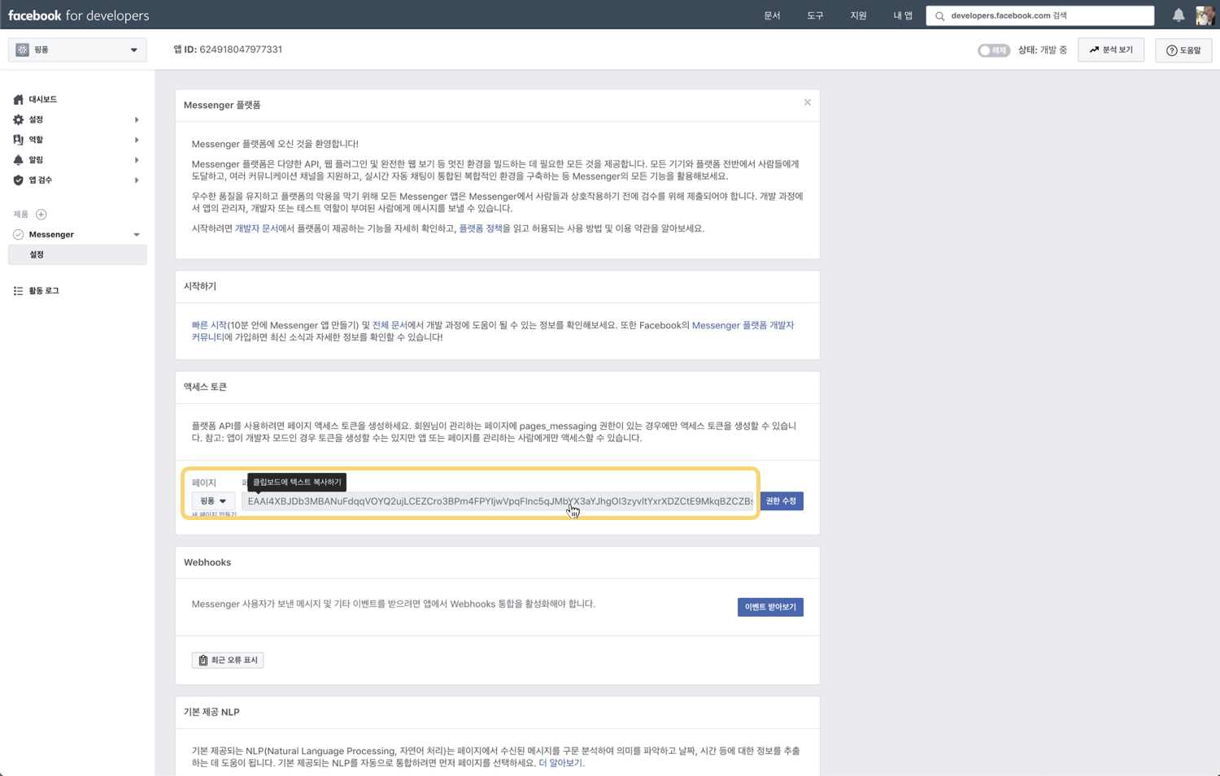
Task: Toggle the app status switch
Action: point(993,50)
